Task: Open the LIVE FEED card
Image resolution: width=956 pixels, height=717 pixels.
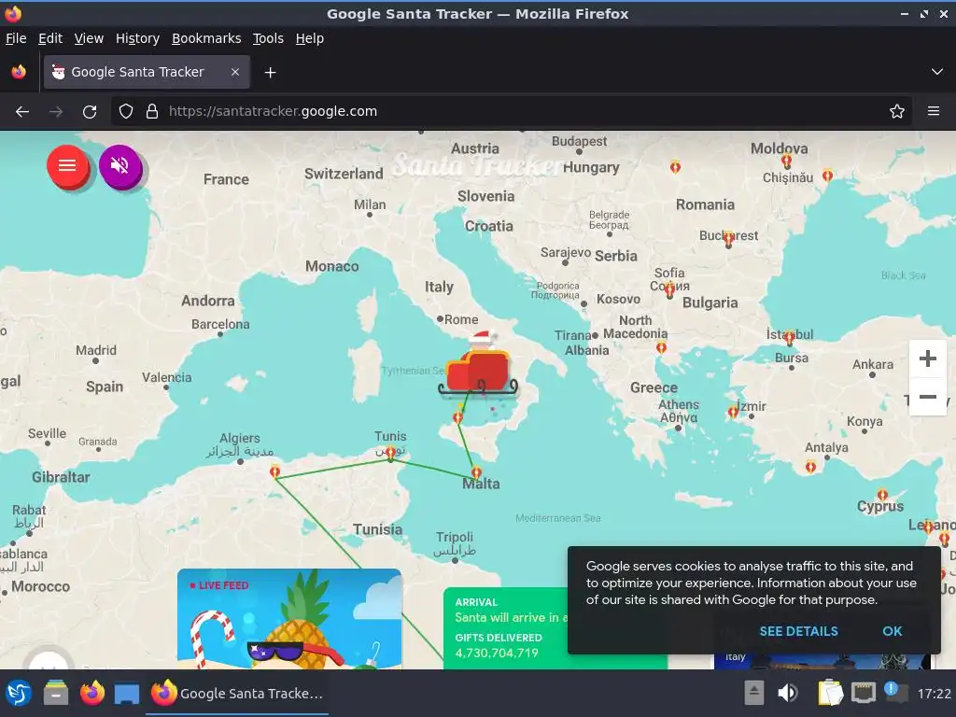Action: click(289, 619)
